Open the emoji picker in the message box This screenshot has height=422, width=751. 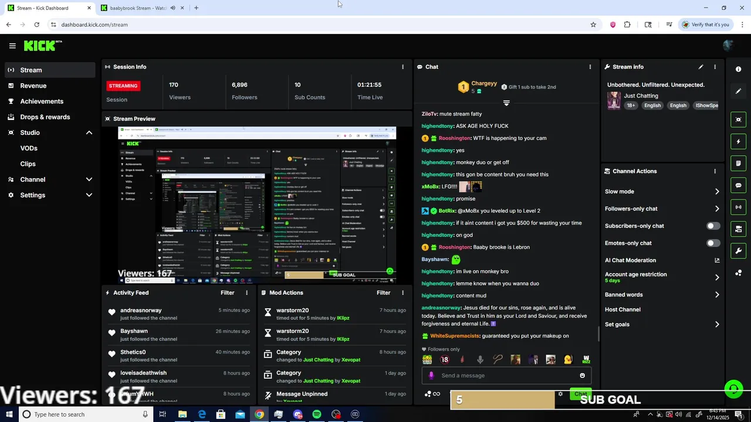click(582, 376)
